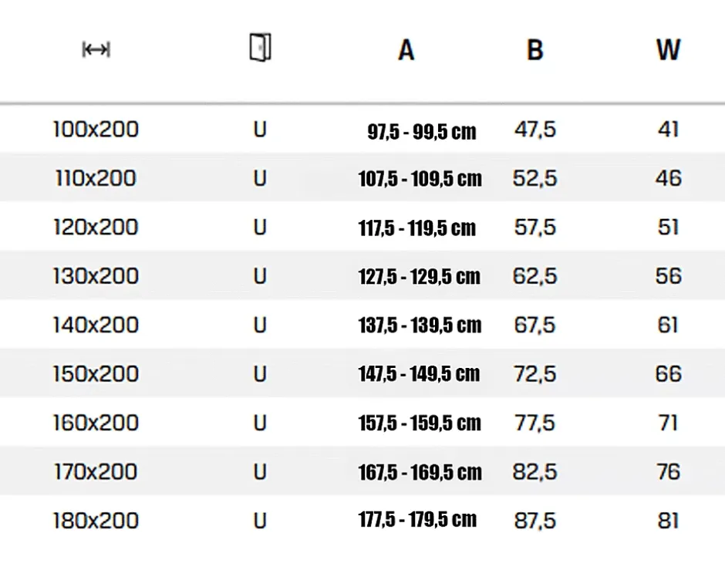Click the door opening direction icon
This screenshot has width=725, height=587.
(261, 47)
